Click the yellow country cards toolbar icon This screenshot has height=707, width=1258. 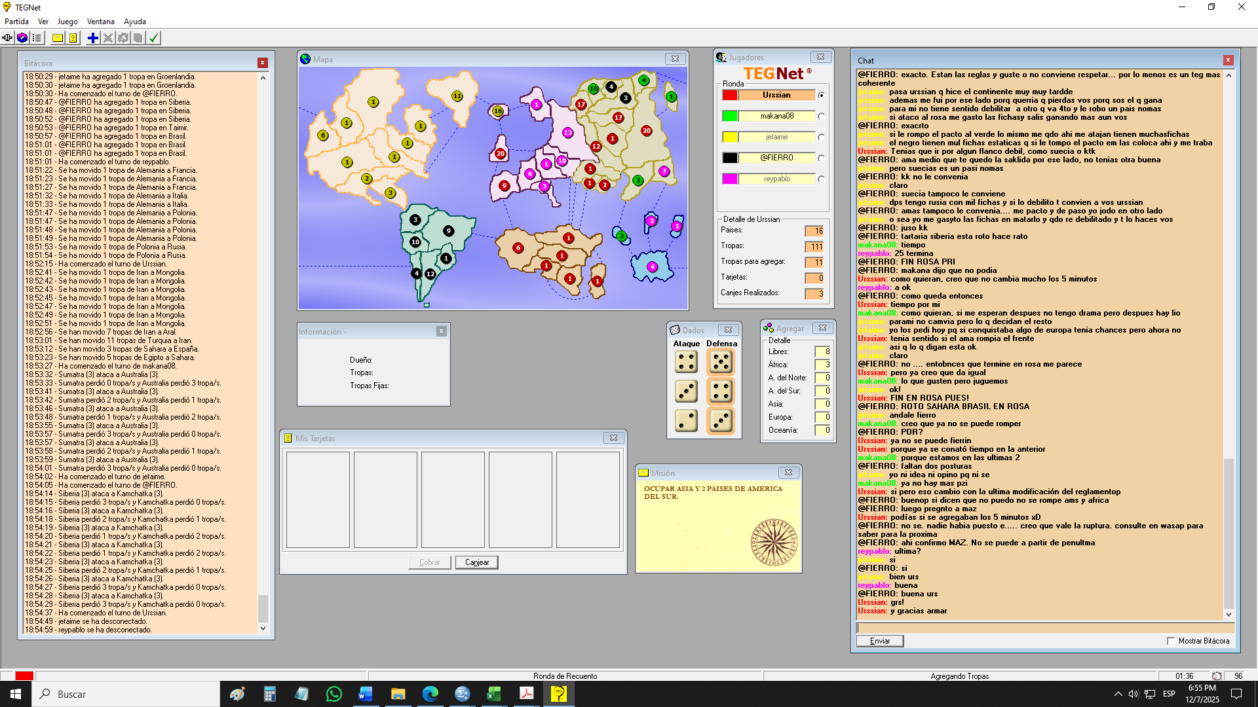coord(73,38)
